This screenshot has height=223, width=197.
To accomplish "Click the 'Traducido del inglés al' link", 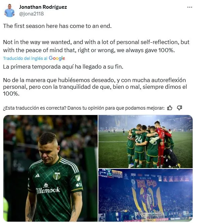I will (25, 58).
